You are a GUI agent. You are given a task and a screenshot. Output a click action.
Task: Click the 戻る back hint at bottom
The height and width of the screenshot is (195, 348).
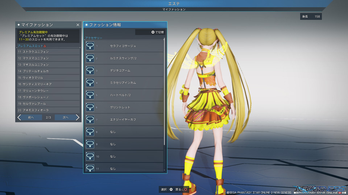tap(181, 190)
